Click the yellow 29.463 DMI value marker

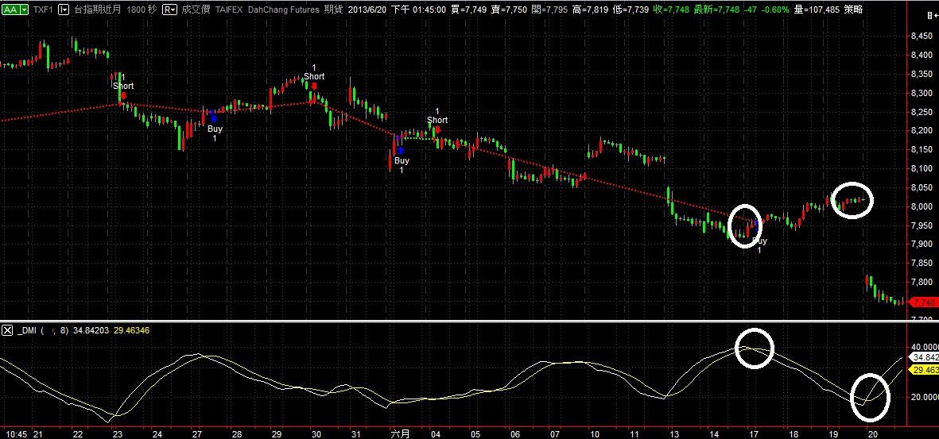923,370
